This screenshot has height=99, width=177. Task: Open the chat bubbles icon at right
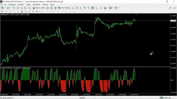pos(175,8)
